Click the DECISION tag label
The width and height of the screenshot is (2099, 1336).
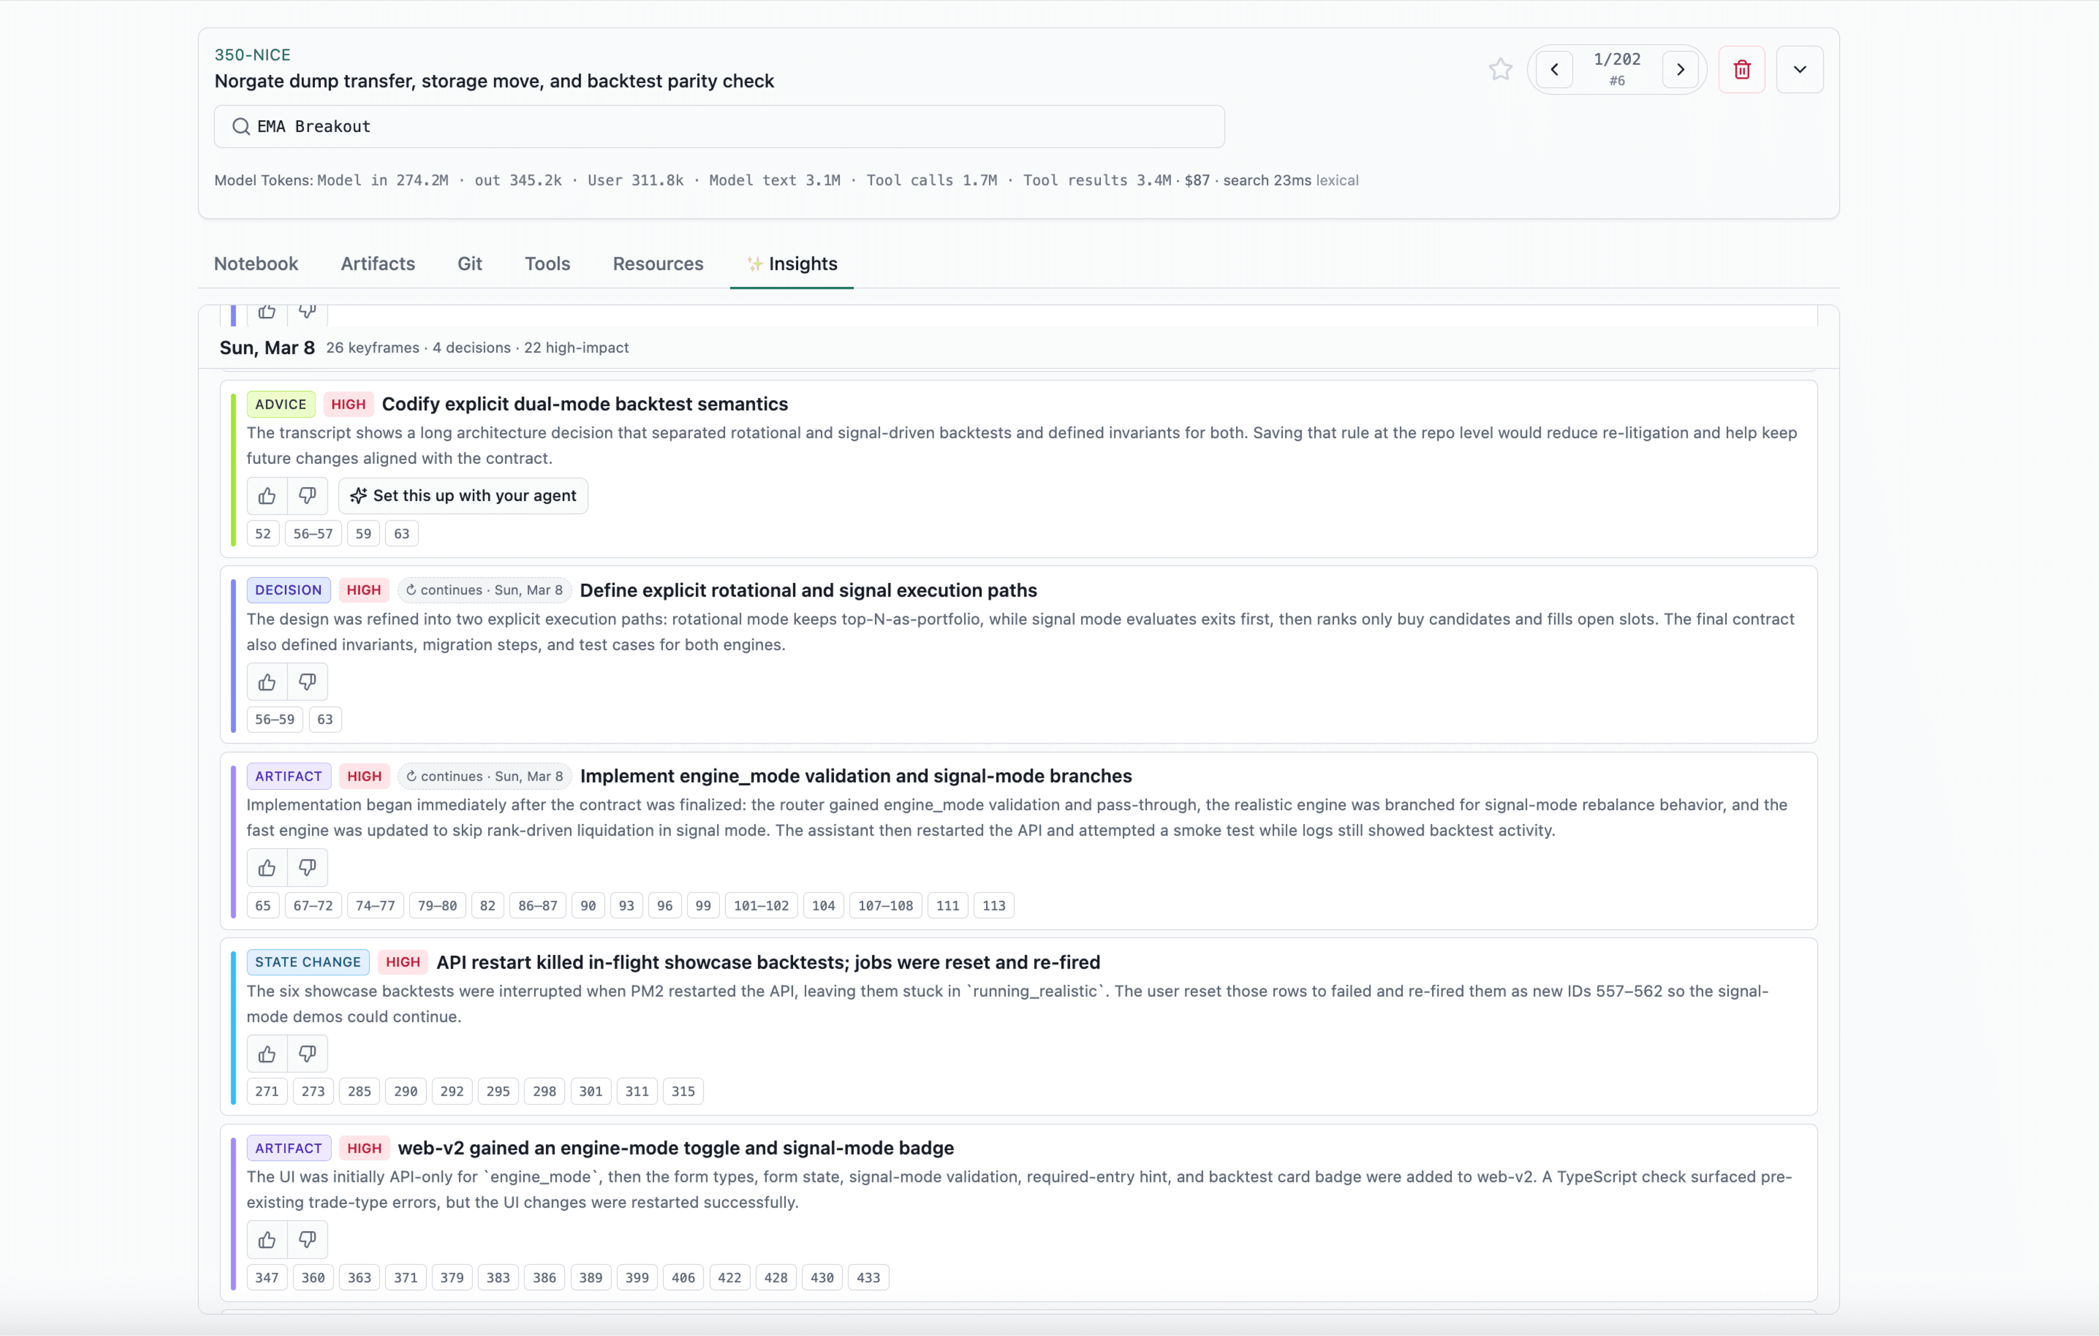tap(289, 590)
